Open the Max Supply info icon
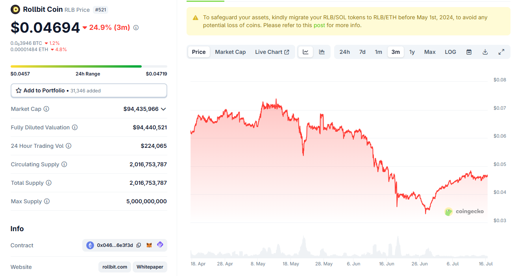This screenshot has height=276, width=516. (x=47, y=201)
